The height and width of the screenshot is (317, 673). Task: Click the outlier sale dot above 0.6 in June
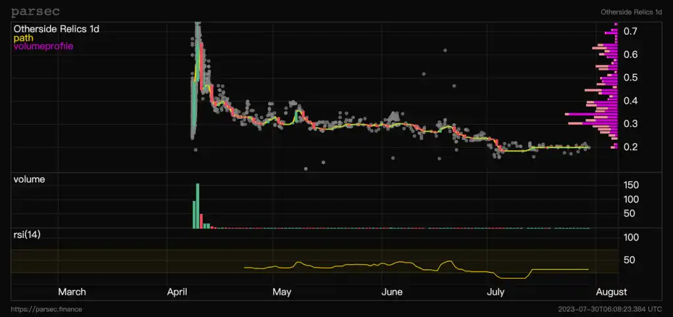445,50
